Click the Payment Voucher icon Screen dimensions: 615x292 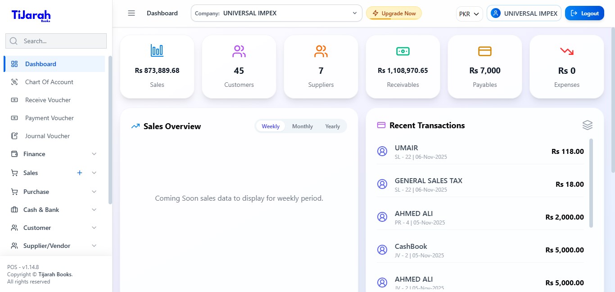[x=14, y=118]
